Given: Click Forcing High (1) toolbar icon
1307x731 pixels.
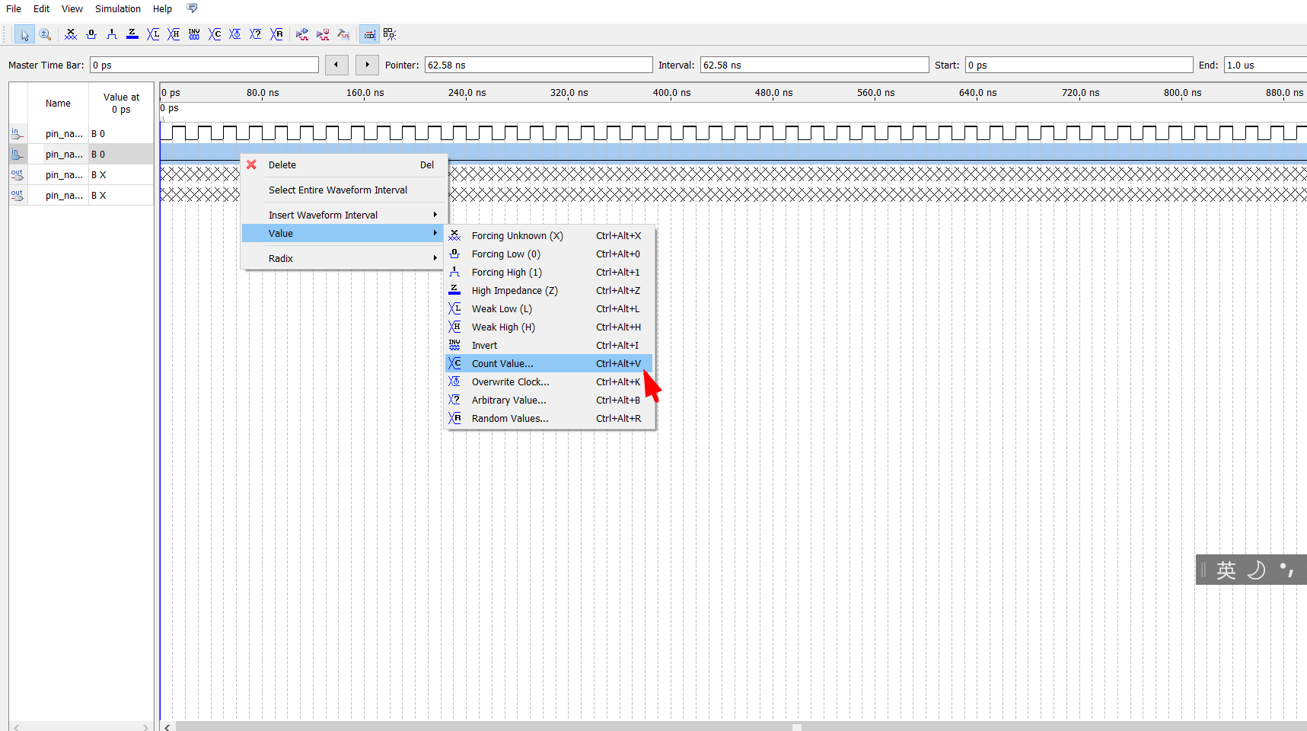Looking at the screenshot, I should pyautogui.click(x=112, y=34).
